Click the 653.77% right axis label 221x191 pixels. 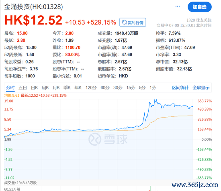(205, 101)
